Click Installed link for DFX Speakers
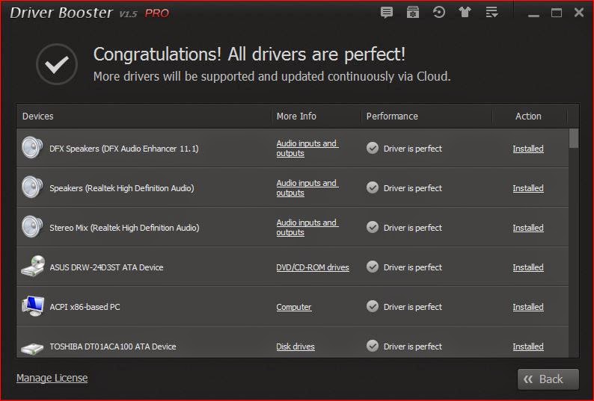The width and height of the screenshot is (594, 401). [x=527, y=149]
